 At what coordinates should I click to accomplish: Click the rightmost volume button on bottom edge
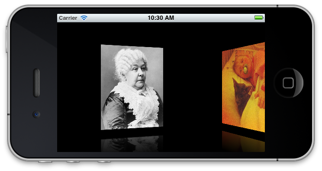104,162
